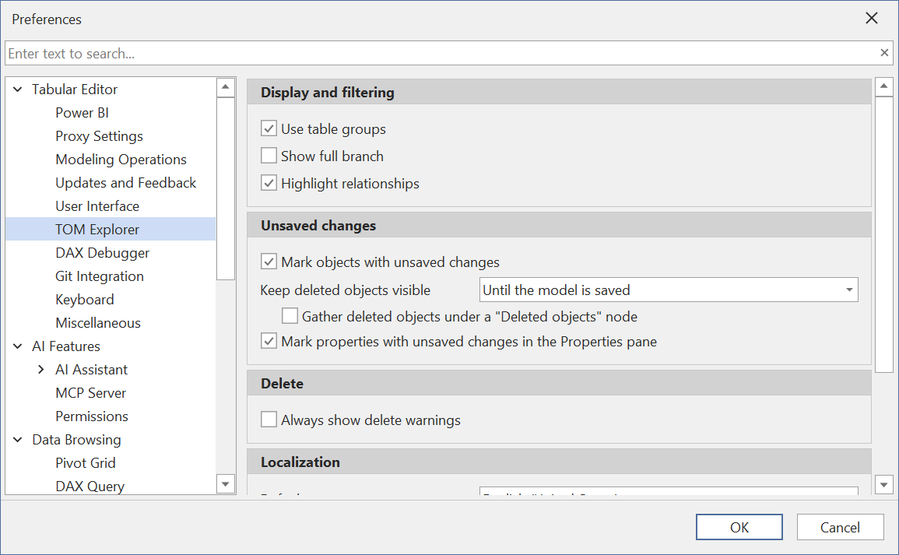Open Updates and Feedback settings
The height and width of the screenshot is (555, 899).
click(125, 183)
